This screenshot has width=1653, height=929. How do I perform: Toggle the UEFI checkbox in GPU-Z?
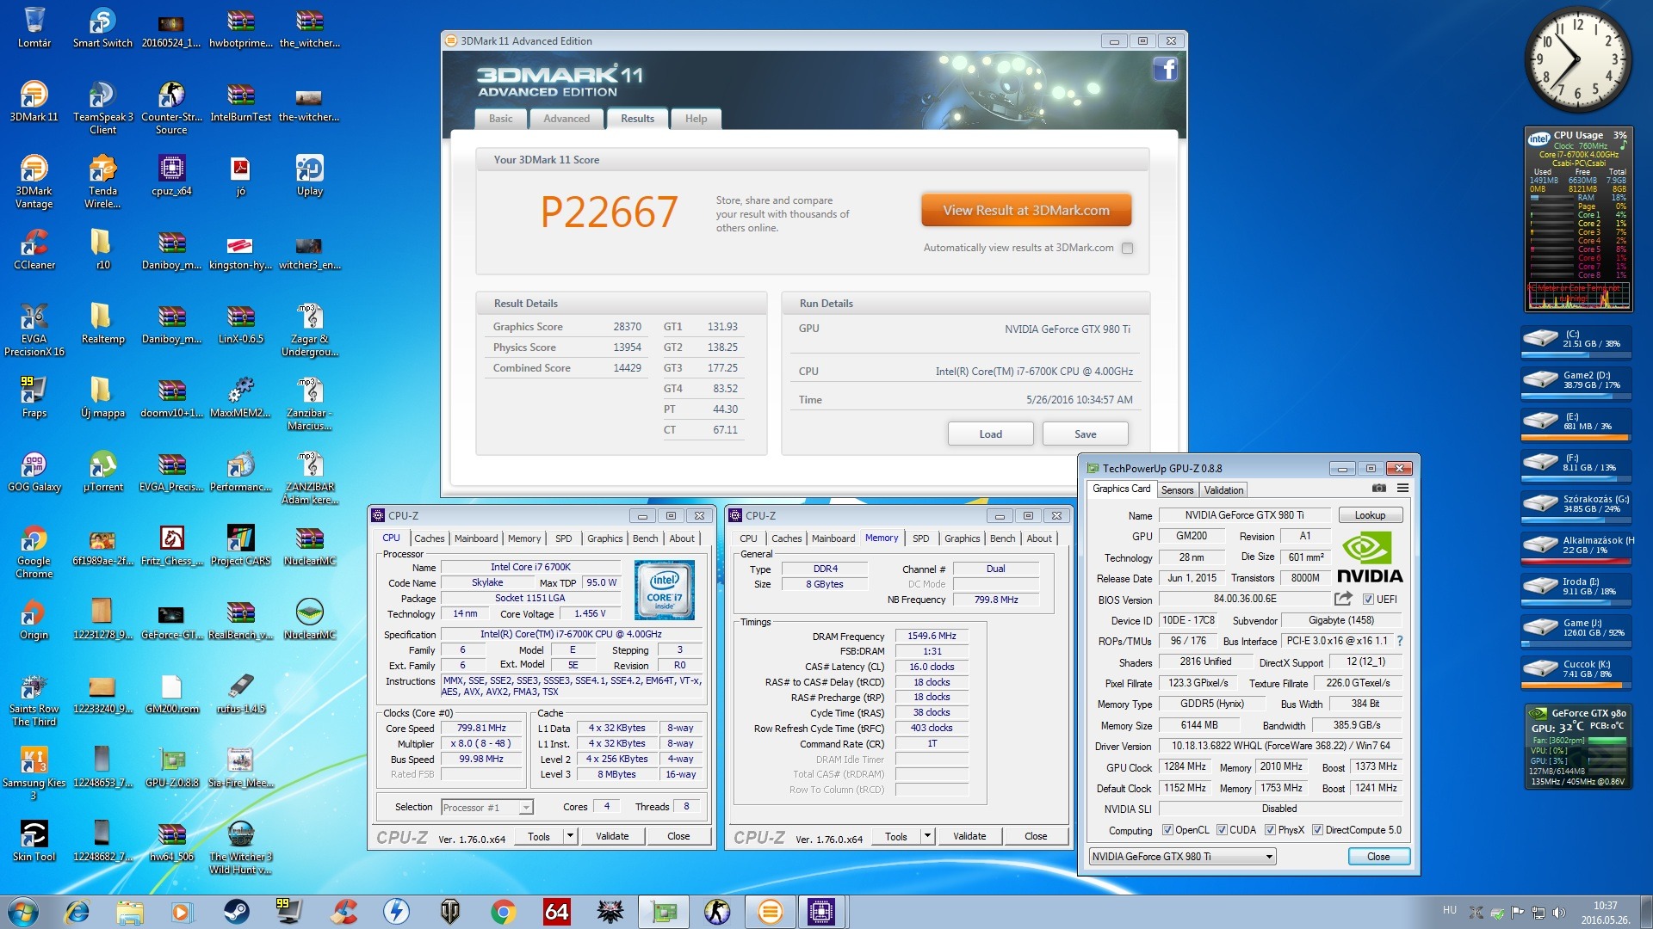[1368, 600]
